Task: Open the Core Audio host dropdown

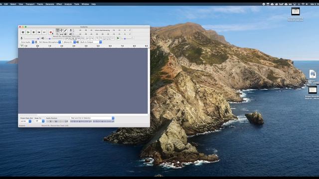Action: [27, 42]
